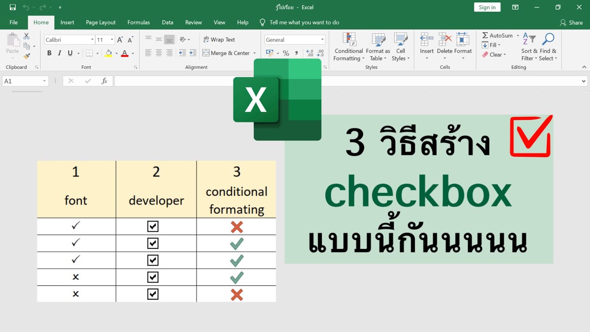The height and width of the screenshot is (332, 590).
Task: Click the Redo arrow icon
Action: (x=42, y=7)
